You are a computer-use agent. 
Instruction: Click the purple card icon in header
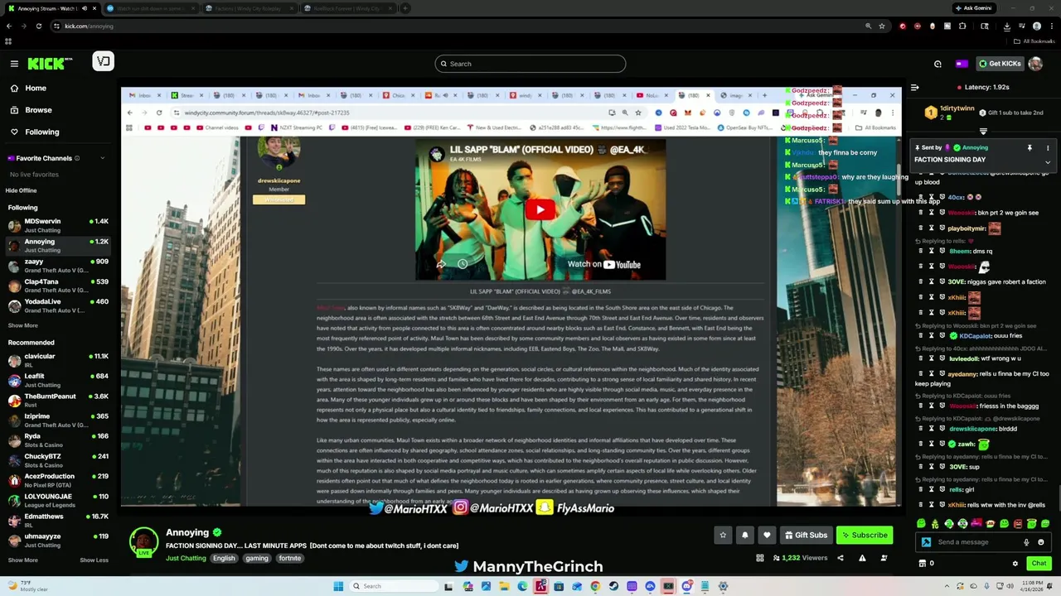click(x=962, y=64)
